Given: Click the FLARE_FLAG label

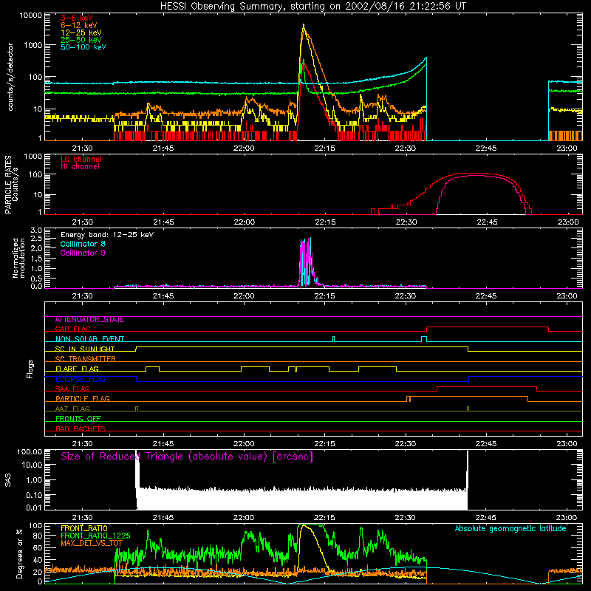Looking at the screenshot, I should tap(77, 369).
